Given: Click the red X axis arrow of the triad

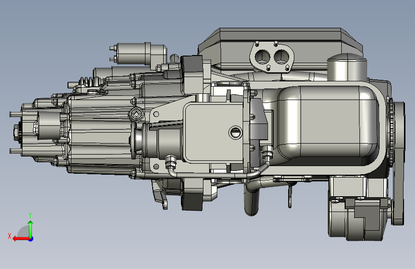Looking at the screenshot, I should (x=21, y=239).
